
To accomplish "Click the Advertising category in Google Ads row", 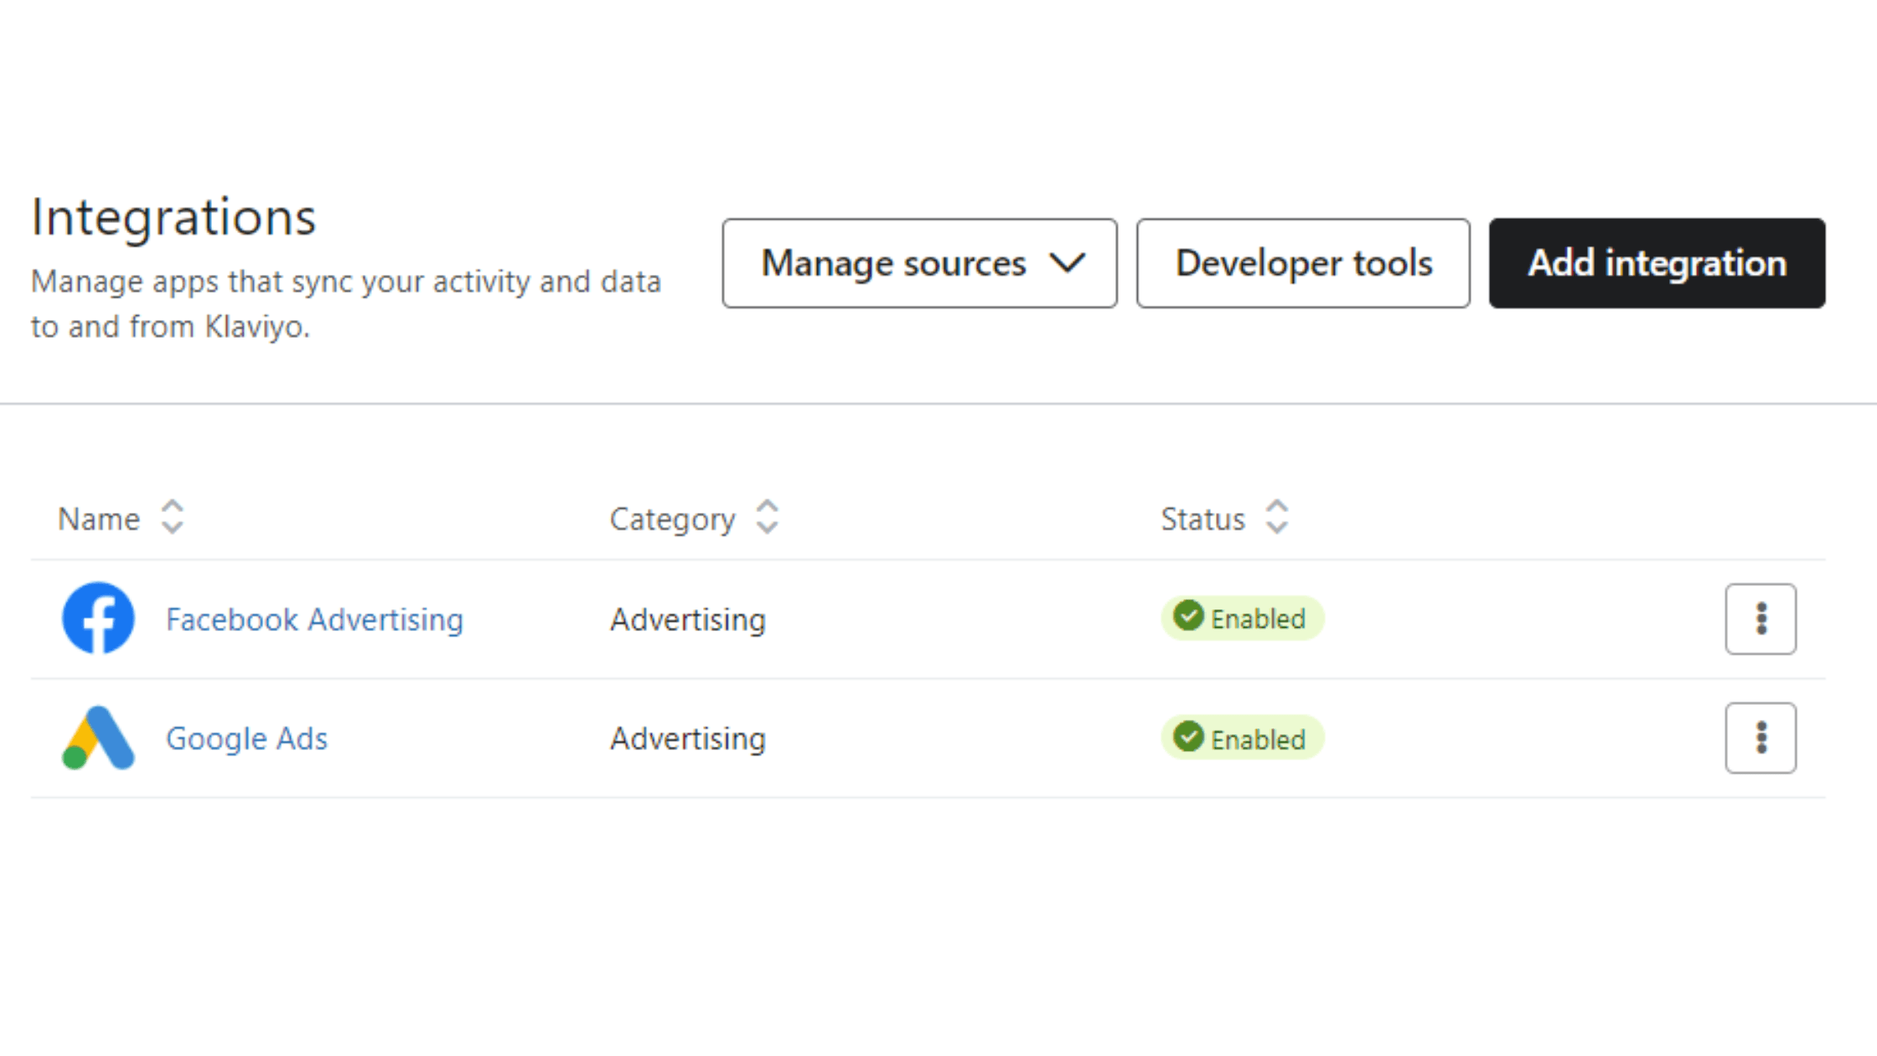I will (x=688, y=738).
